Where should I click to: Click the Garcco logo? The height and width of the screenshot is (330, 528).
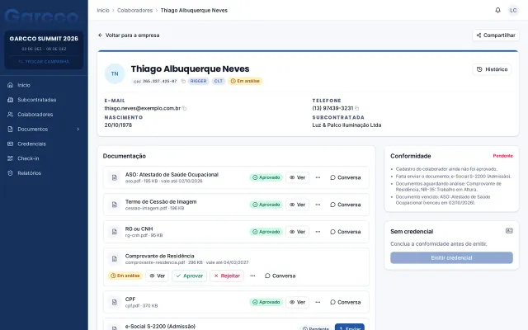tap(41, 16)
